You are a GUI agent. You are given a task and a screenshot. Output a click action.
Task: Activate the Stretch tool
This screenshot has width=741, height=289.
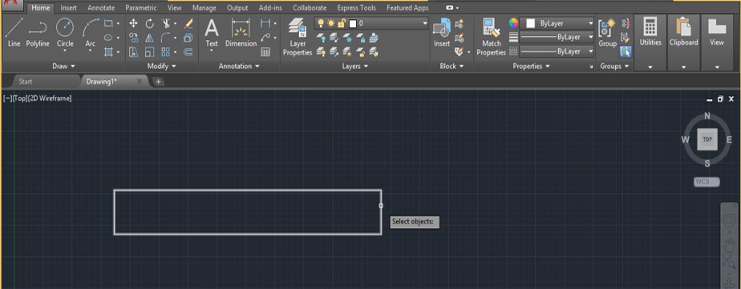(x=134, y=52)
